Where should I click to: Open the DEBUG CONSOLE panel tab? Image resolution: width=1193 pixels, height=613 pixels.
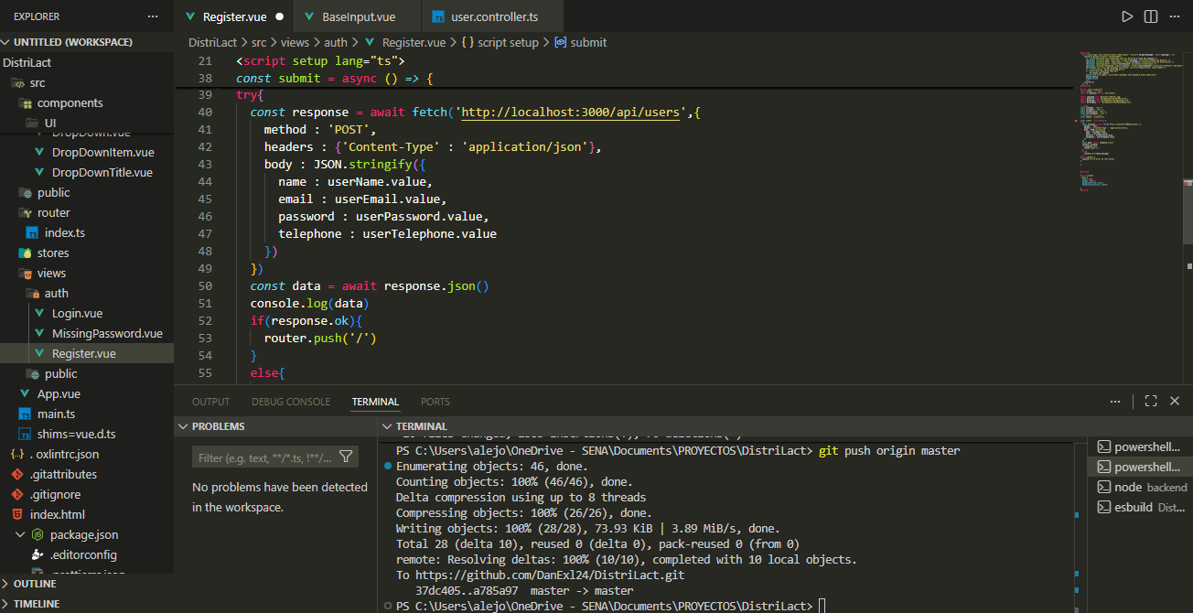click(290, 402)
